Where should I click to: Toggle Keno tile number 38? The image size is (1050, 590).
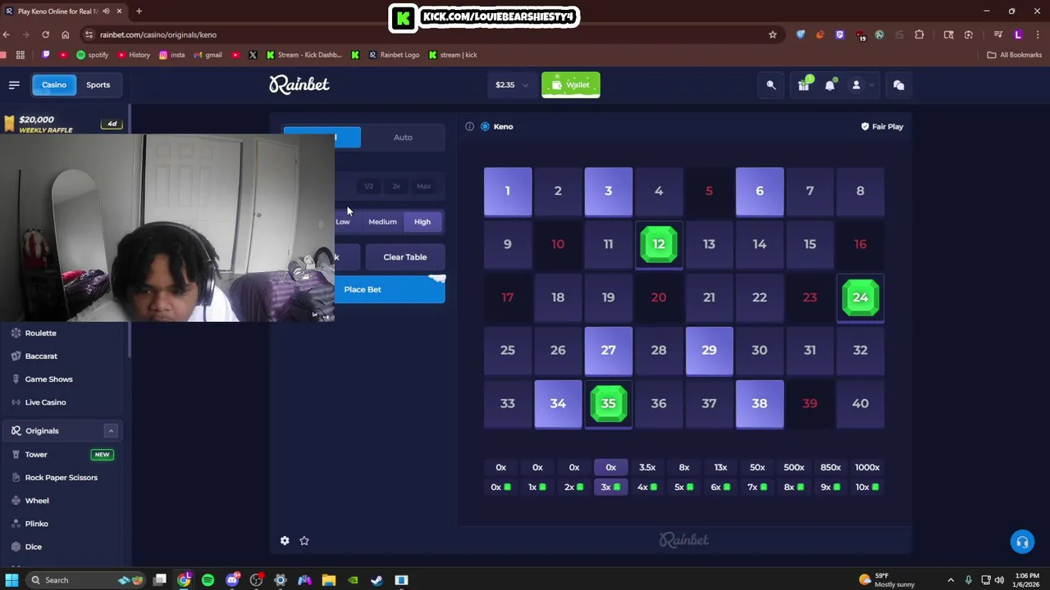coord(760,404)
